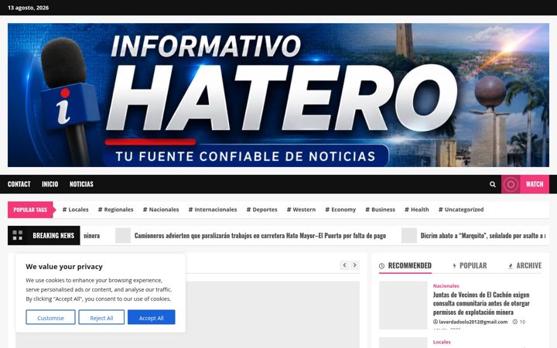Open the # Western tag
Image resolution: width=557 pixels, height=348 pixels.
(301, 210)
